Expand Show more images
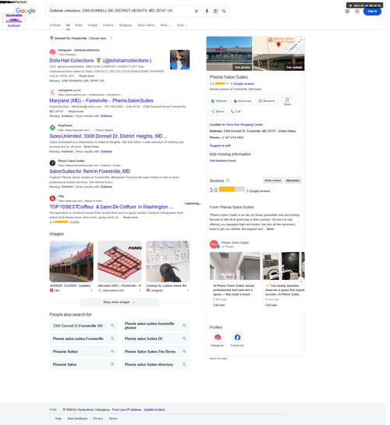This screenshot has width=390, height=425. click(x=119, y=302)
